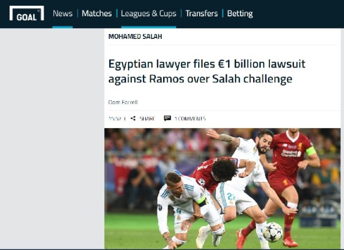344x250 pixels.
Task: Click the empty grey left sidebar area
Action: pyautogui.click(x=52, y=139)
